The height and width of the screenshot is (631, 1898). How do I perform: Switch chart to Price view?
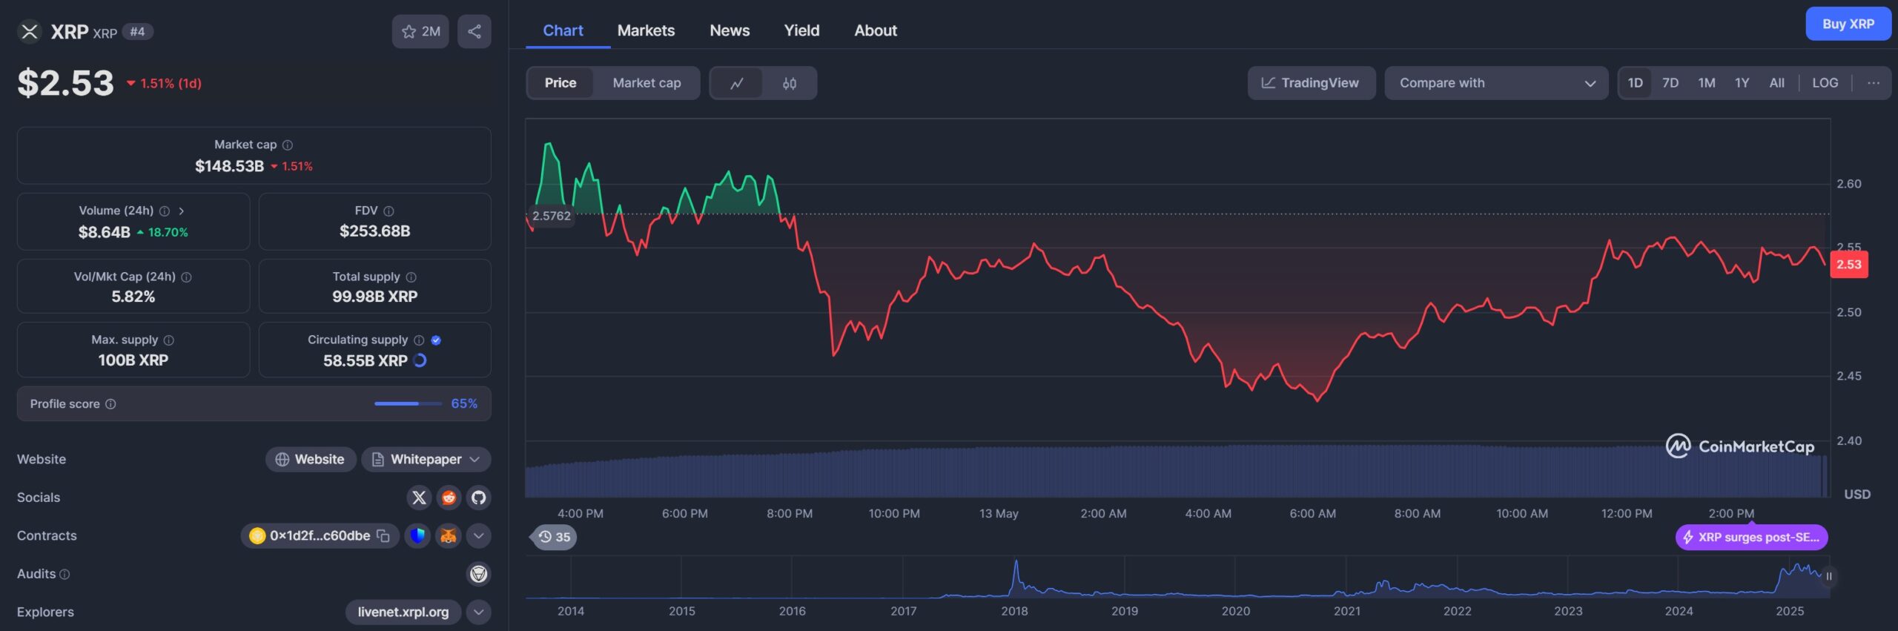(561, 83)
